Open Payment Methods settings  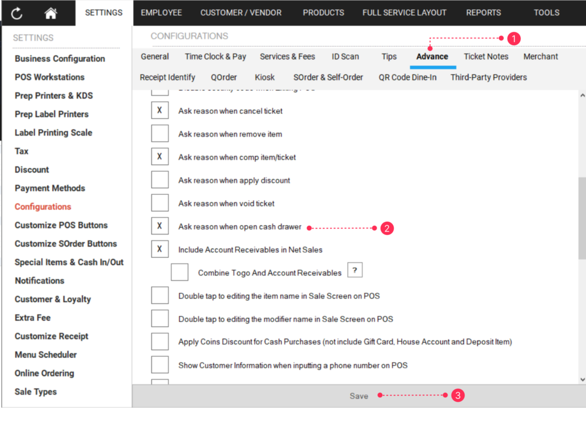click(50, 188)
